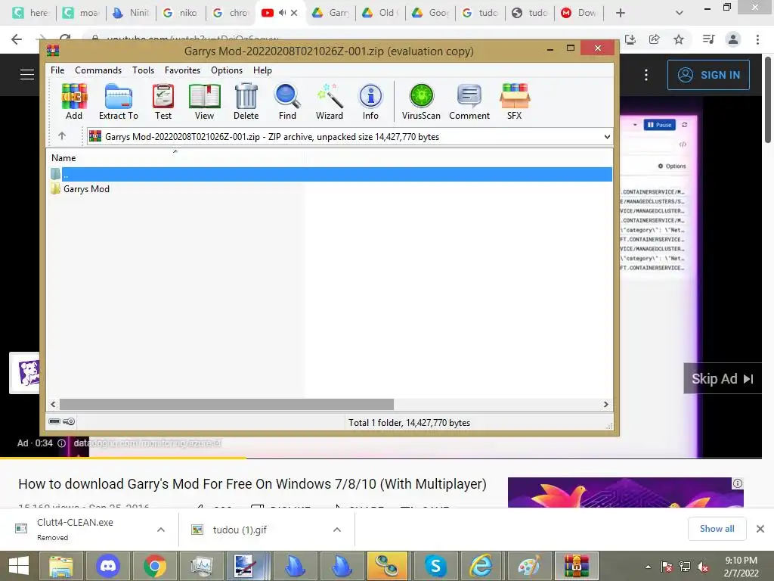
Task: Click Skip Ad on YouTube video
Action: tap(722, 378)
